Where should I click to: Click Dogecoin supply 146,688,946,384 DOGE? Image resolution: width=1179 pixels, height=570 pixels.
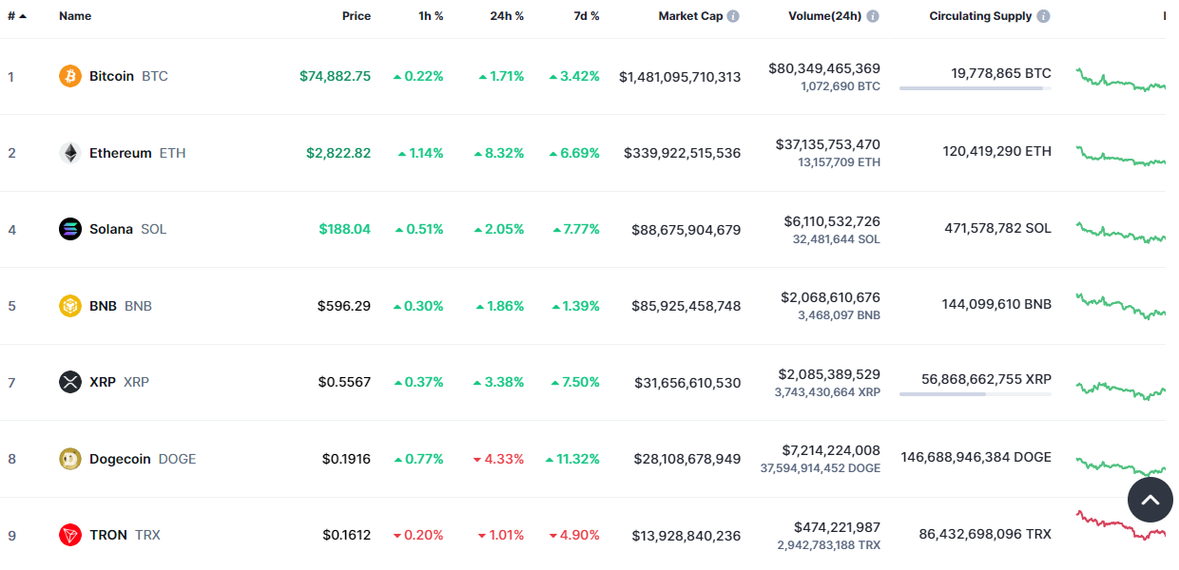pyautogui.click(x=976, y=457)
